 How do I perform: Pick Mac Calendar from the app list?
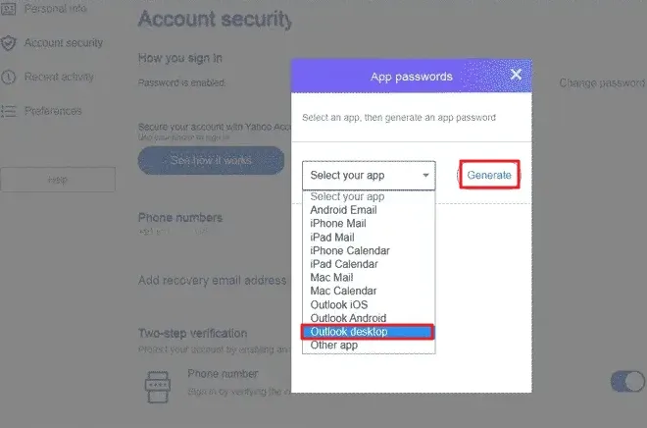pyautogui.click(x=343, y=291)
